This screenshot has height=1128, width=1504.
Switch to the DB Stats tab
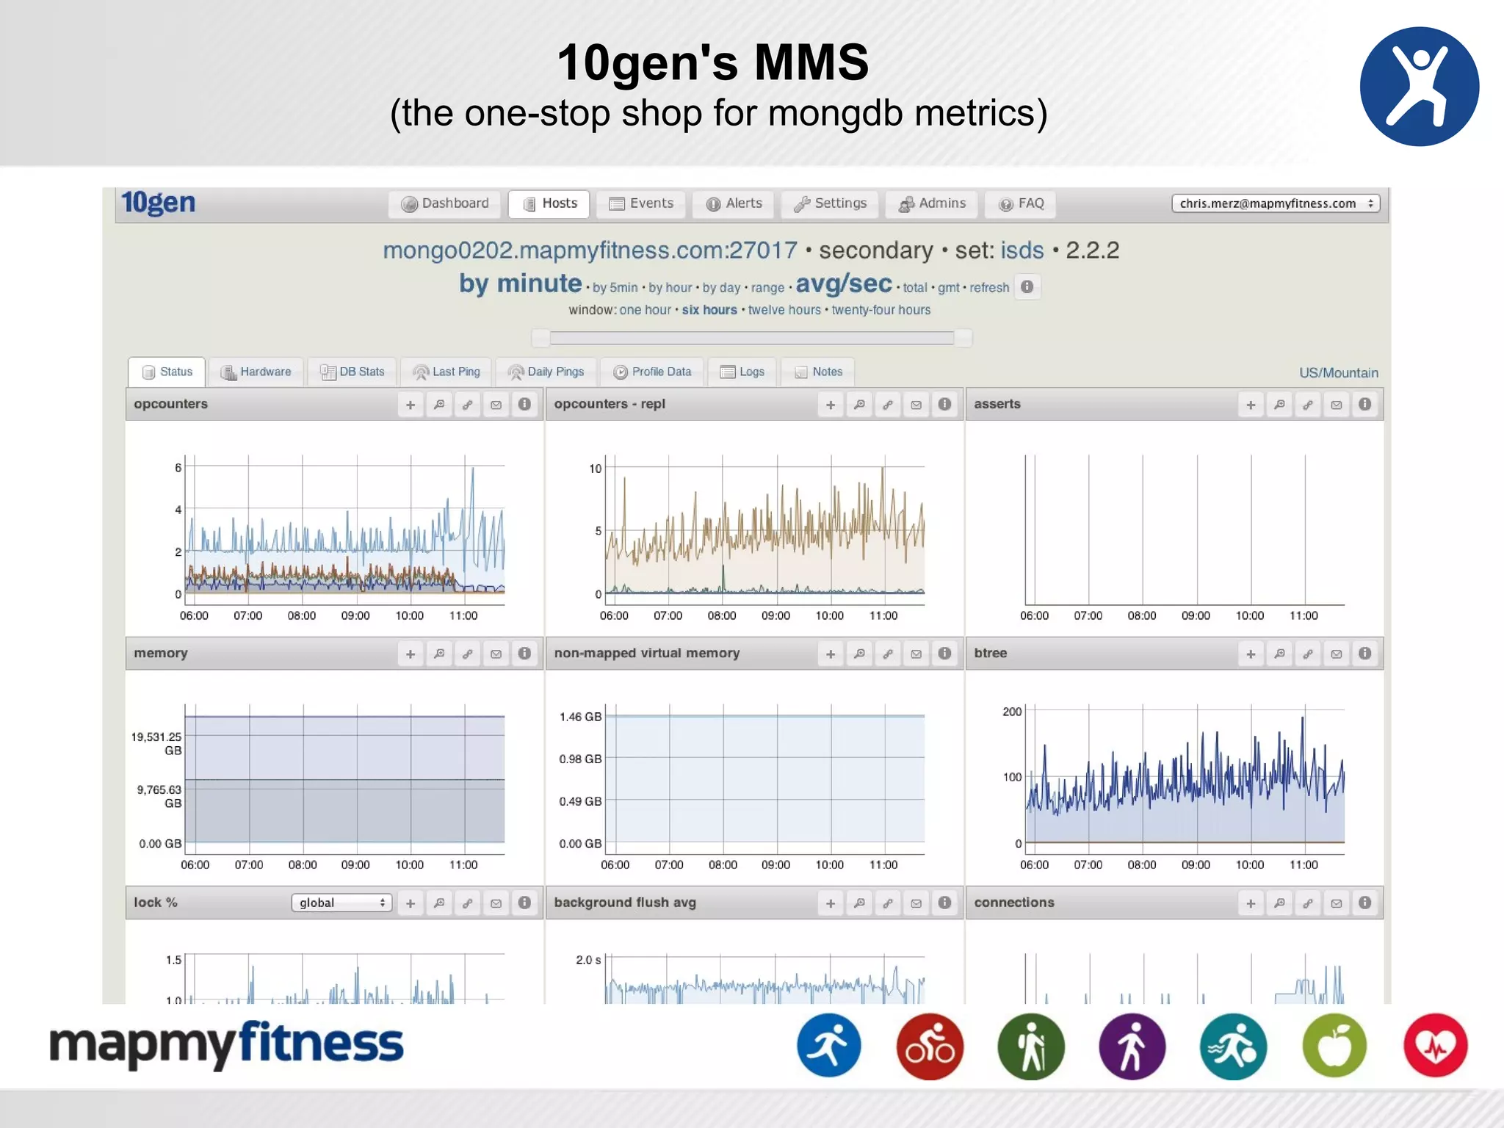tap(352, 372)
